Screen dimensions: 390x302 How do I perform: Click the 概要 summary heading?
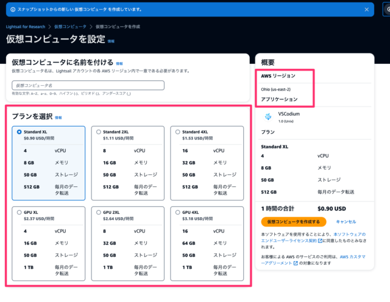coord(268,62)
